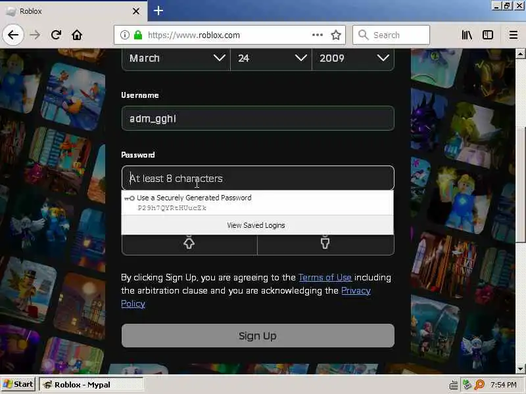Viewport: 526px width, 394px height.
Task: Use the securely generated password suggestion
Action: point(257,203)
